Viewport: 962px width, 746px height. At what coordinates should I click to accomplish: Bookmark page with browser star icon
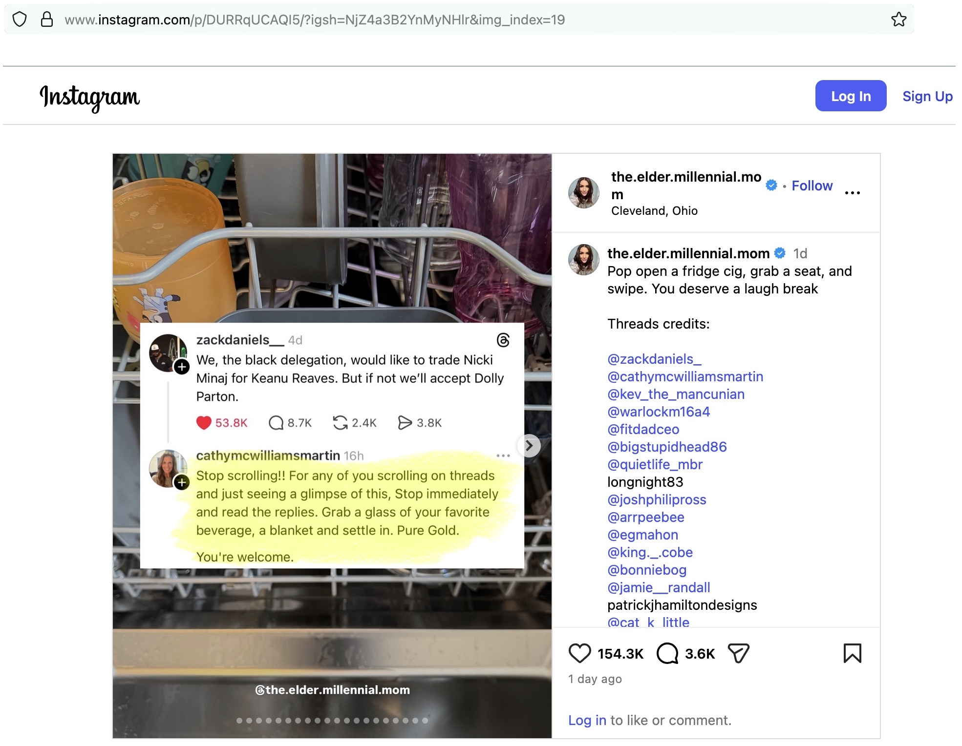coord(898,20)
